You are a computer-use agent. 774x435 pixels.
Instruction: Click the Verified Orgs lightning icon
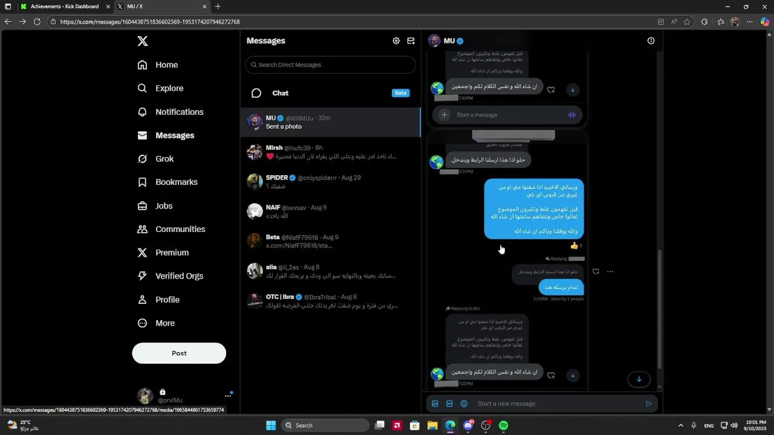pos(143,276)
